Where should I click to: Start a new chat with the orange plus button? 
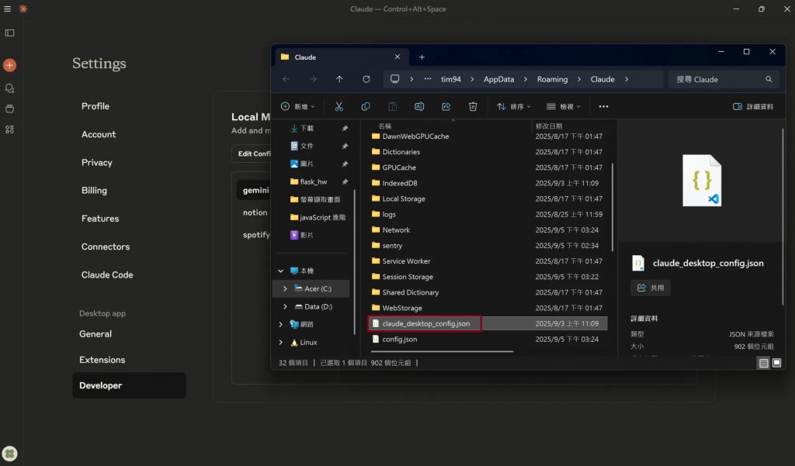point(9,65)
